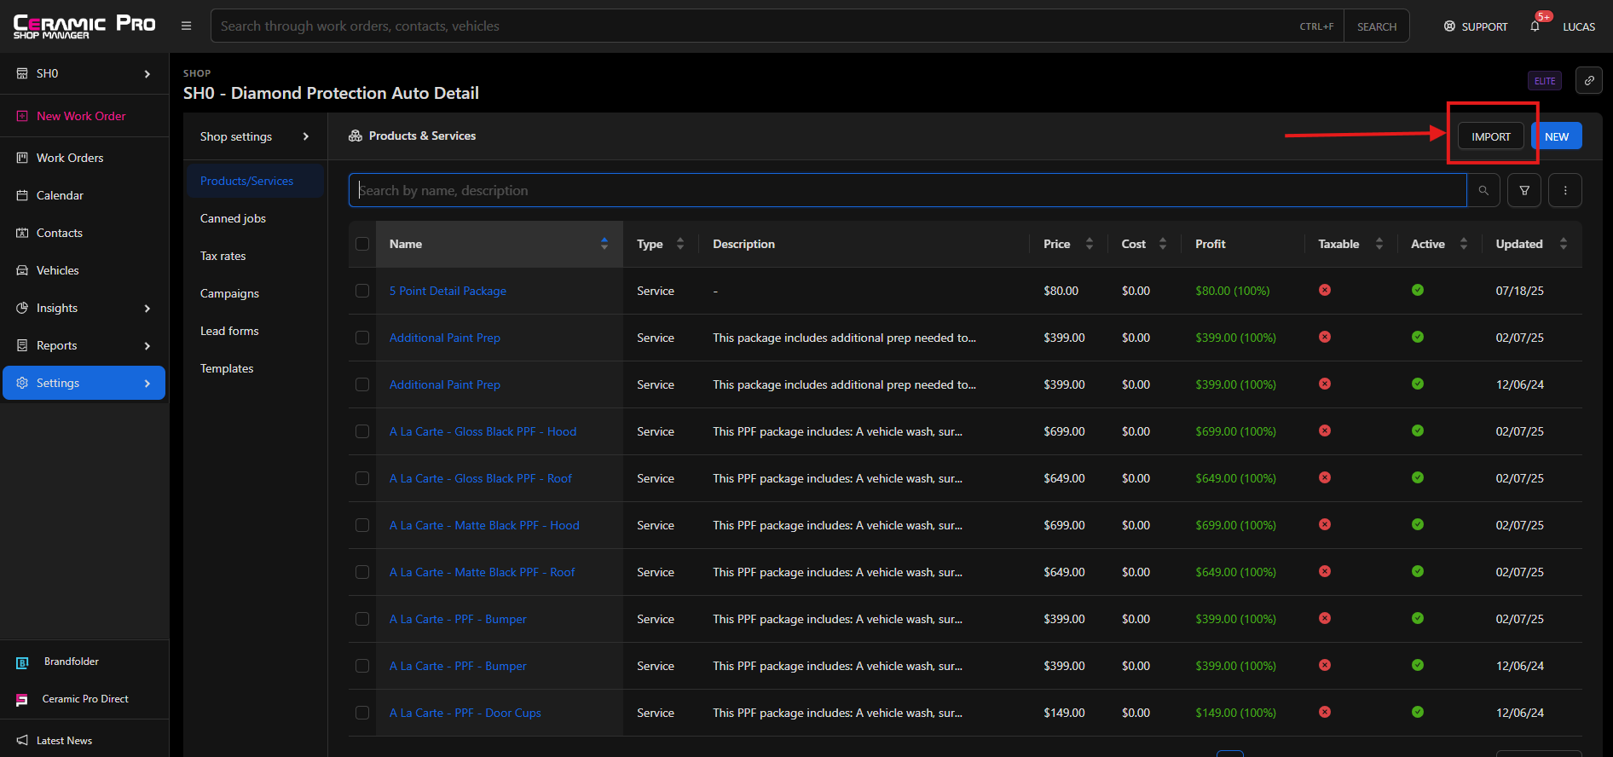1613x757 pixels.
Task: Select the A La Carte PPF Door Cups checkbox
Action: (362, 713)
